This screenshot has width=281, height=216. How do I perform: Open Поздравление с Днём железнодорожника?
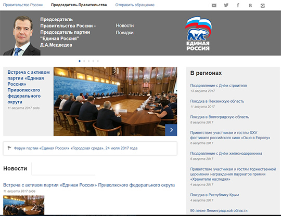(226, 153)
